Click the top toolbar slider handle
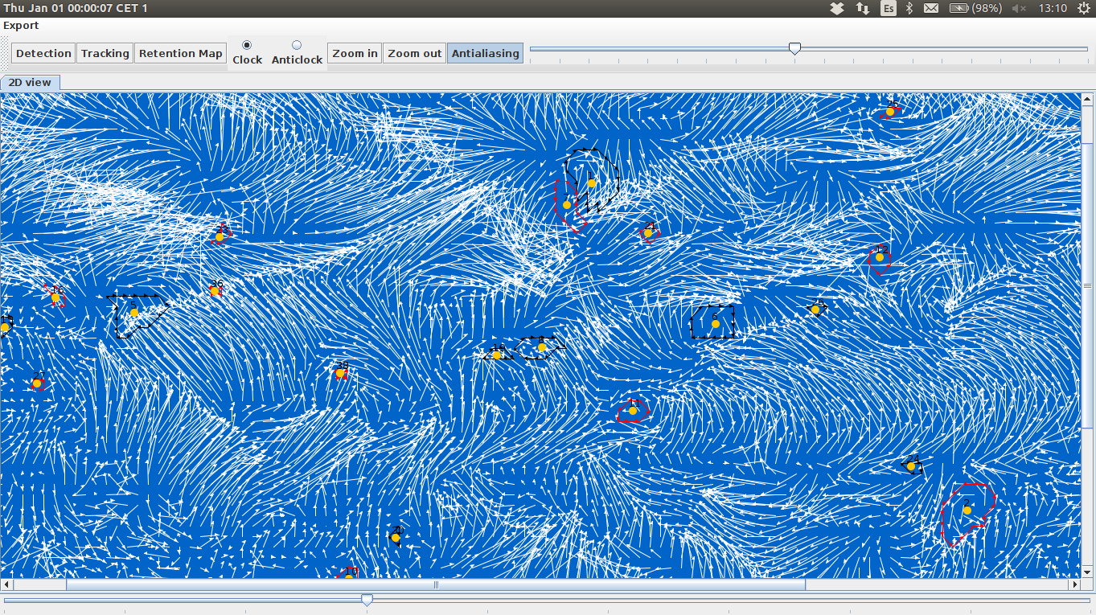1096x615 pixels. [x=794, y=49]
